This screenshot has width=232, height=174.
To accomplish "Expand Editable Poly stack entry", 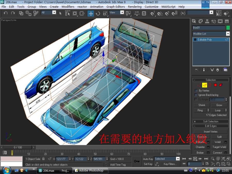I will (195, 39).
